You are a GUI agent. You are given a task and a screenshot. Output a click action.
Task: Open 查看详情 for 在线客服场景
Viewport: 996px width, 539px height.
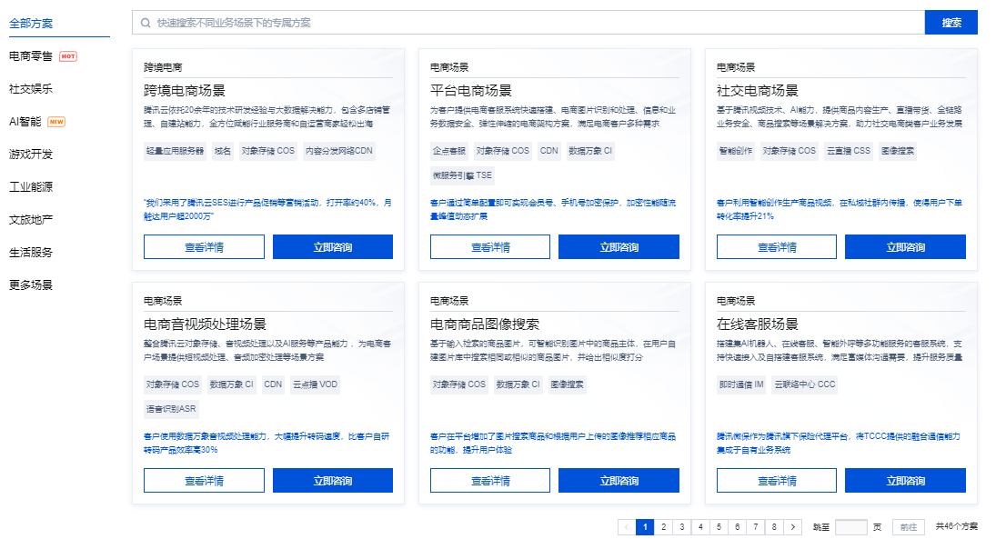click(x=776, y=480)
